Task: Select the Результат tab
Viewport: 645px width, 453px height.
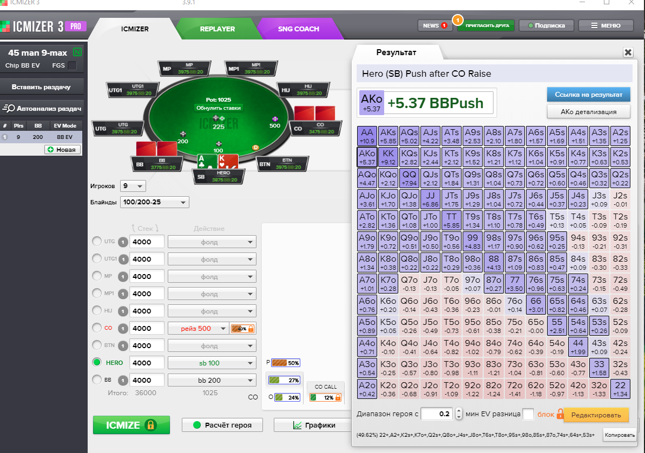Action: click(396, 52)
